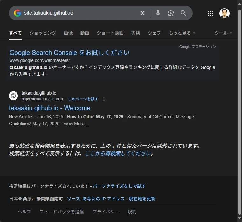
Task: Click このページを訳す translate link
Action: point(83,99)
